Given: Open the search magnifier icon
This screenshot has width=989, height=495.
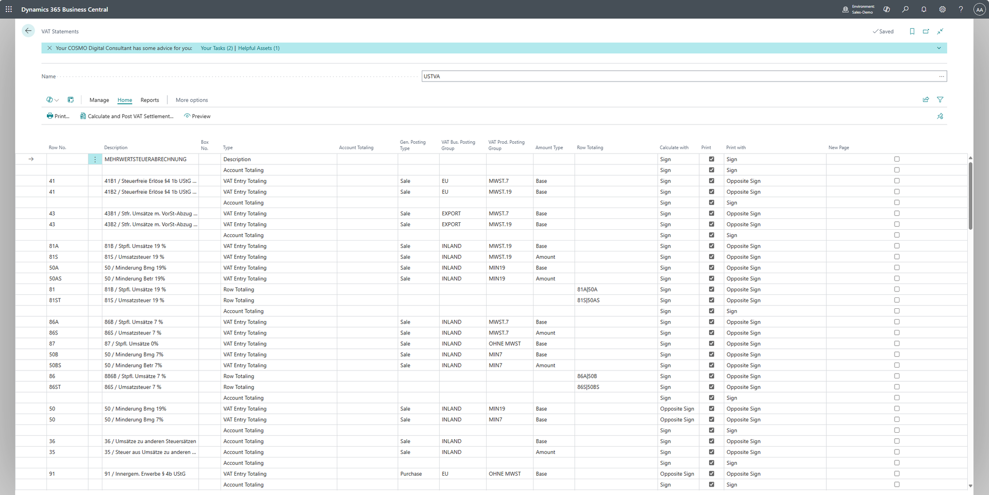Looking at the screenshot, I should coord(905,9).
